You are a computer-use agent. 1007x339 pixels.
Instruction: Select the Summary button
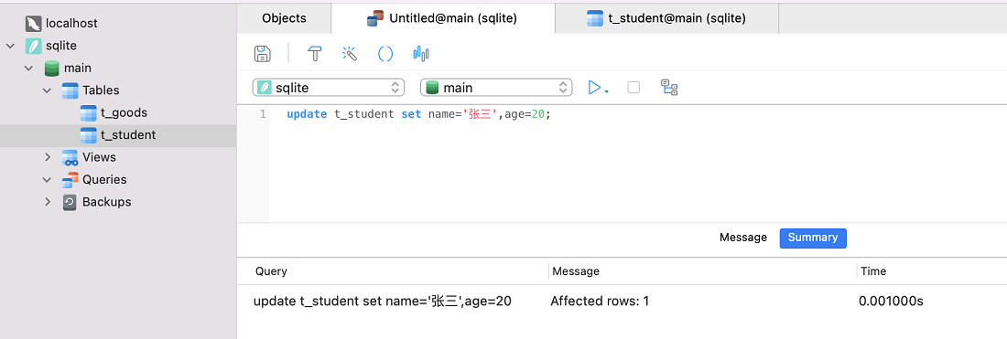pyautogui.click(x=813, y=238)
